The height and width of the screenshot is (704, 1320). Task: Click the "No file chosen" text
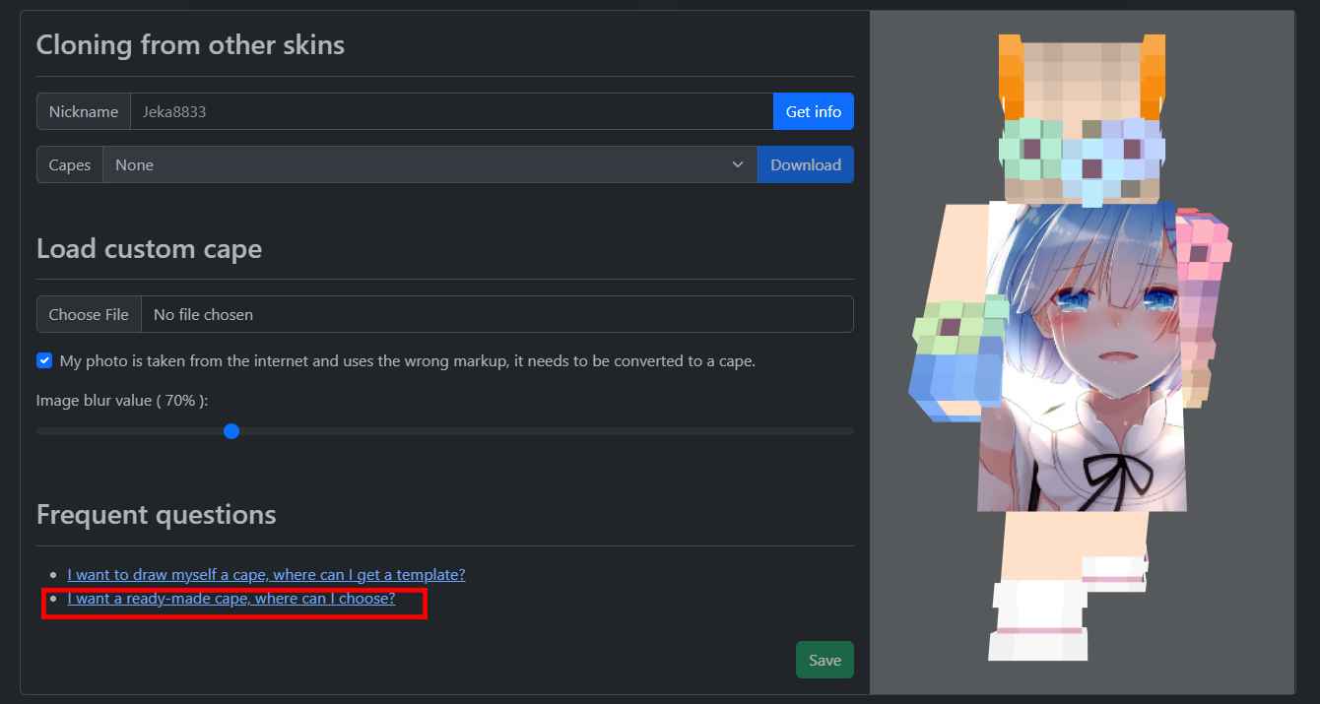tap(203, 315)
